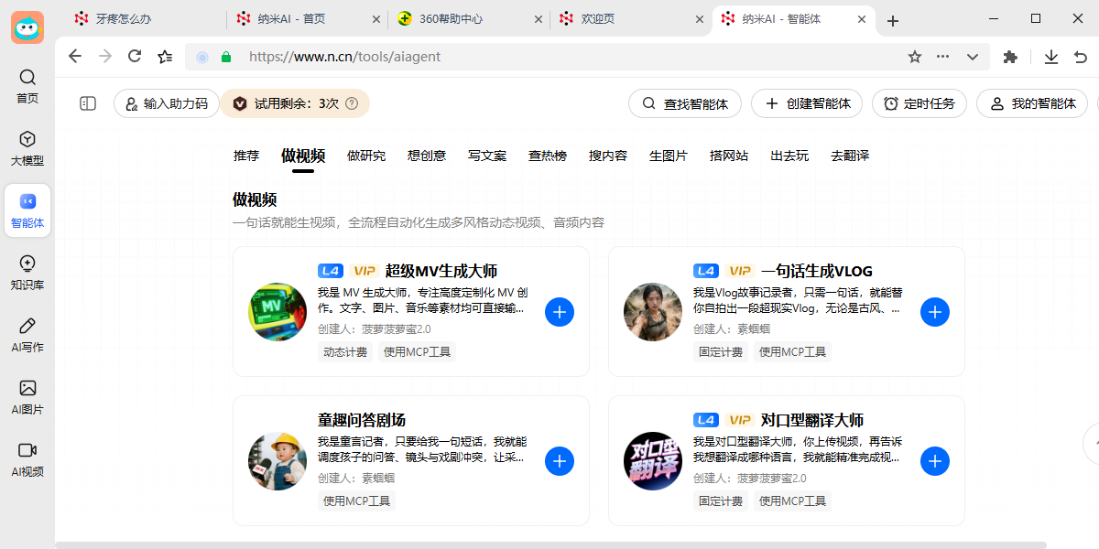The width and height of the screenshot is (1099, 549).
Task: Click the 创建智能体 button
Action: (x=806, y=103)
